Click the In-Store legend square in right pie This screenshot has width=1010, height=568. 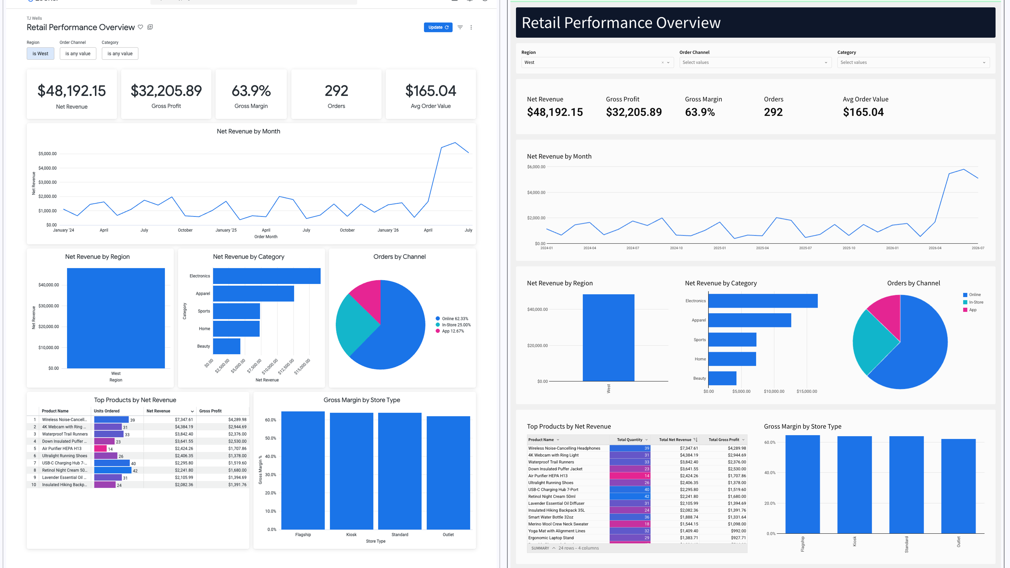point(965,302)
